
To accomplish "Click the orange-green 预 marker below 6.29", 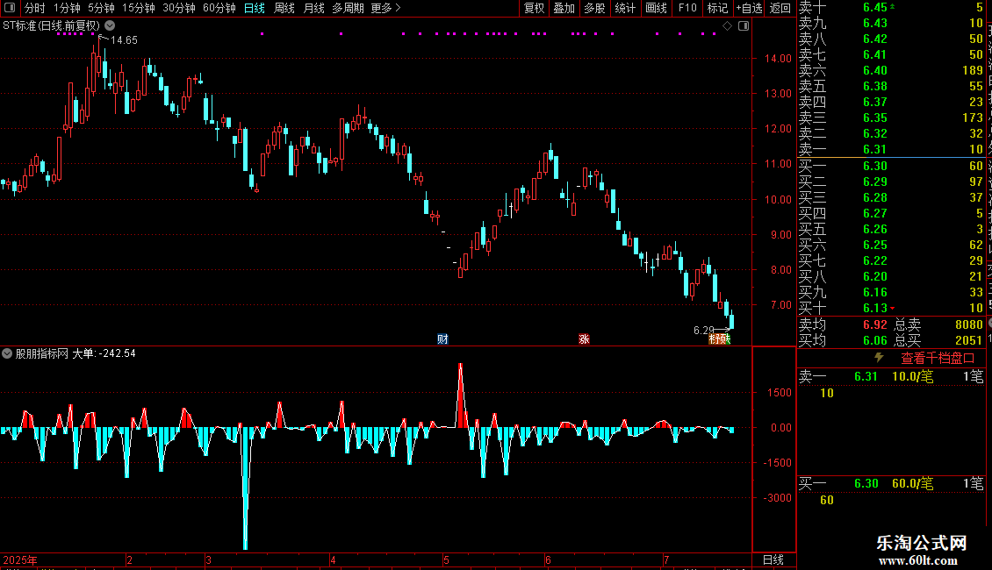I will [719, 339].
